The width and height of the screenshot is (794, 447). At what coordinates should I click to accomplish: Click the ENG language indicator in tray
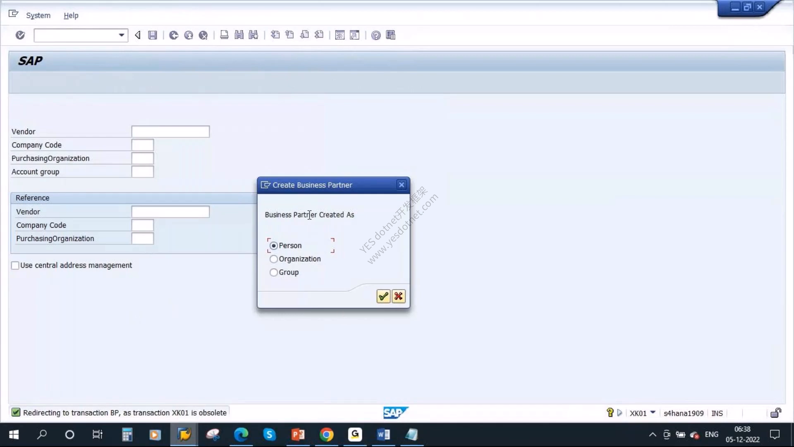(x=711, y=434)
